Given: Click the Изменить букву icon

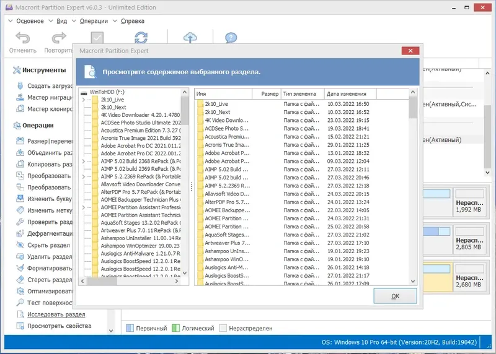Looking at the screenshot, I should [x=20, y=199].
